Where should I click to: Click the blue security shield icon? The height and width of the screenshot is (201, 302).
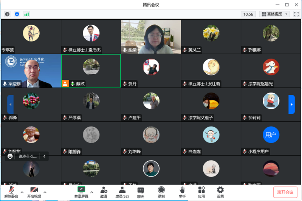coord(17,14)
